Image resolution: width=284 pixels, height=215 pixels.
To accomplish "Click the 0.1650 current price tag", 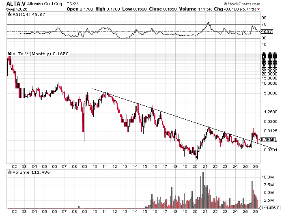I will click(x=268, y=140).
